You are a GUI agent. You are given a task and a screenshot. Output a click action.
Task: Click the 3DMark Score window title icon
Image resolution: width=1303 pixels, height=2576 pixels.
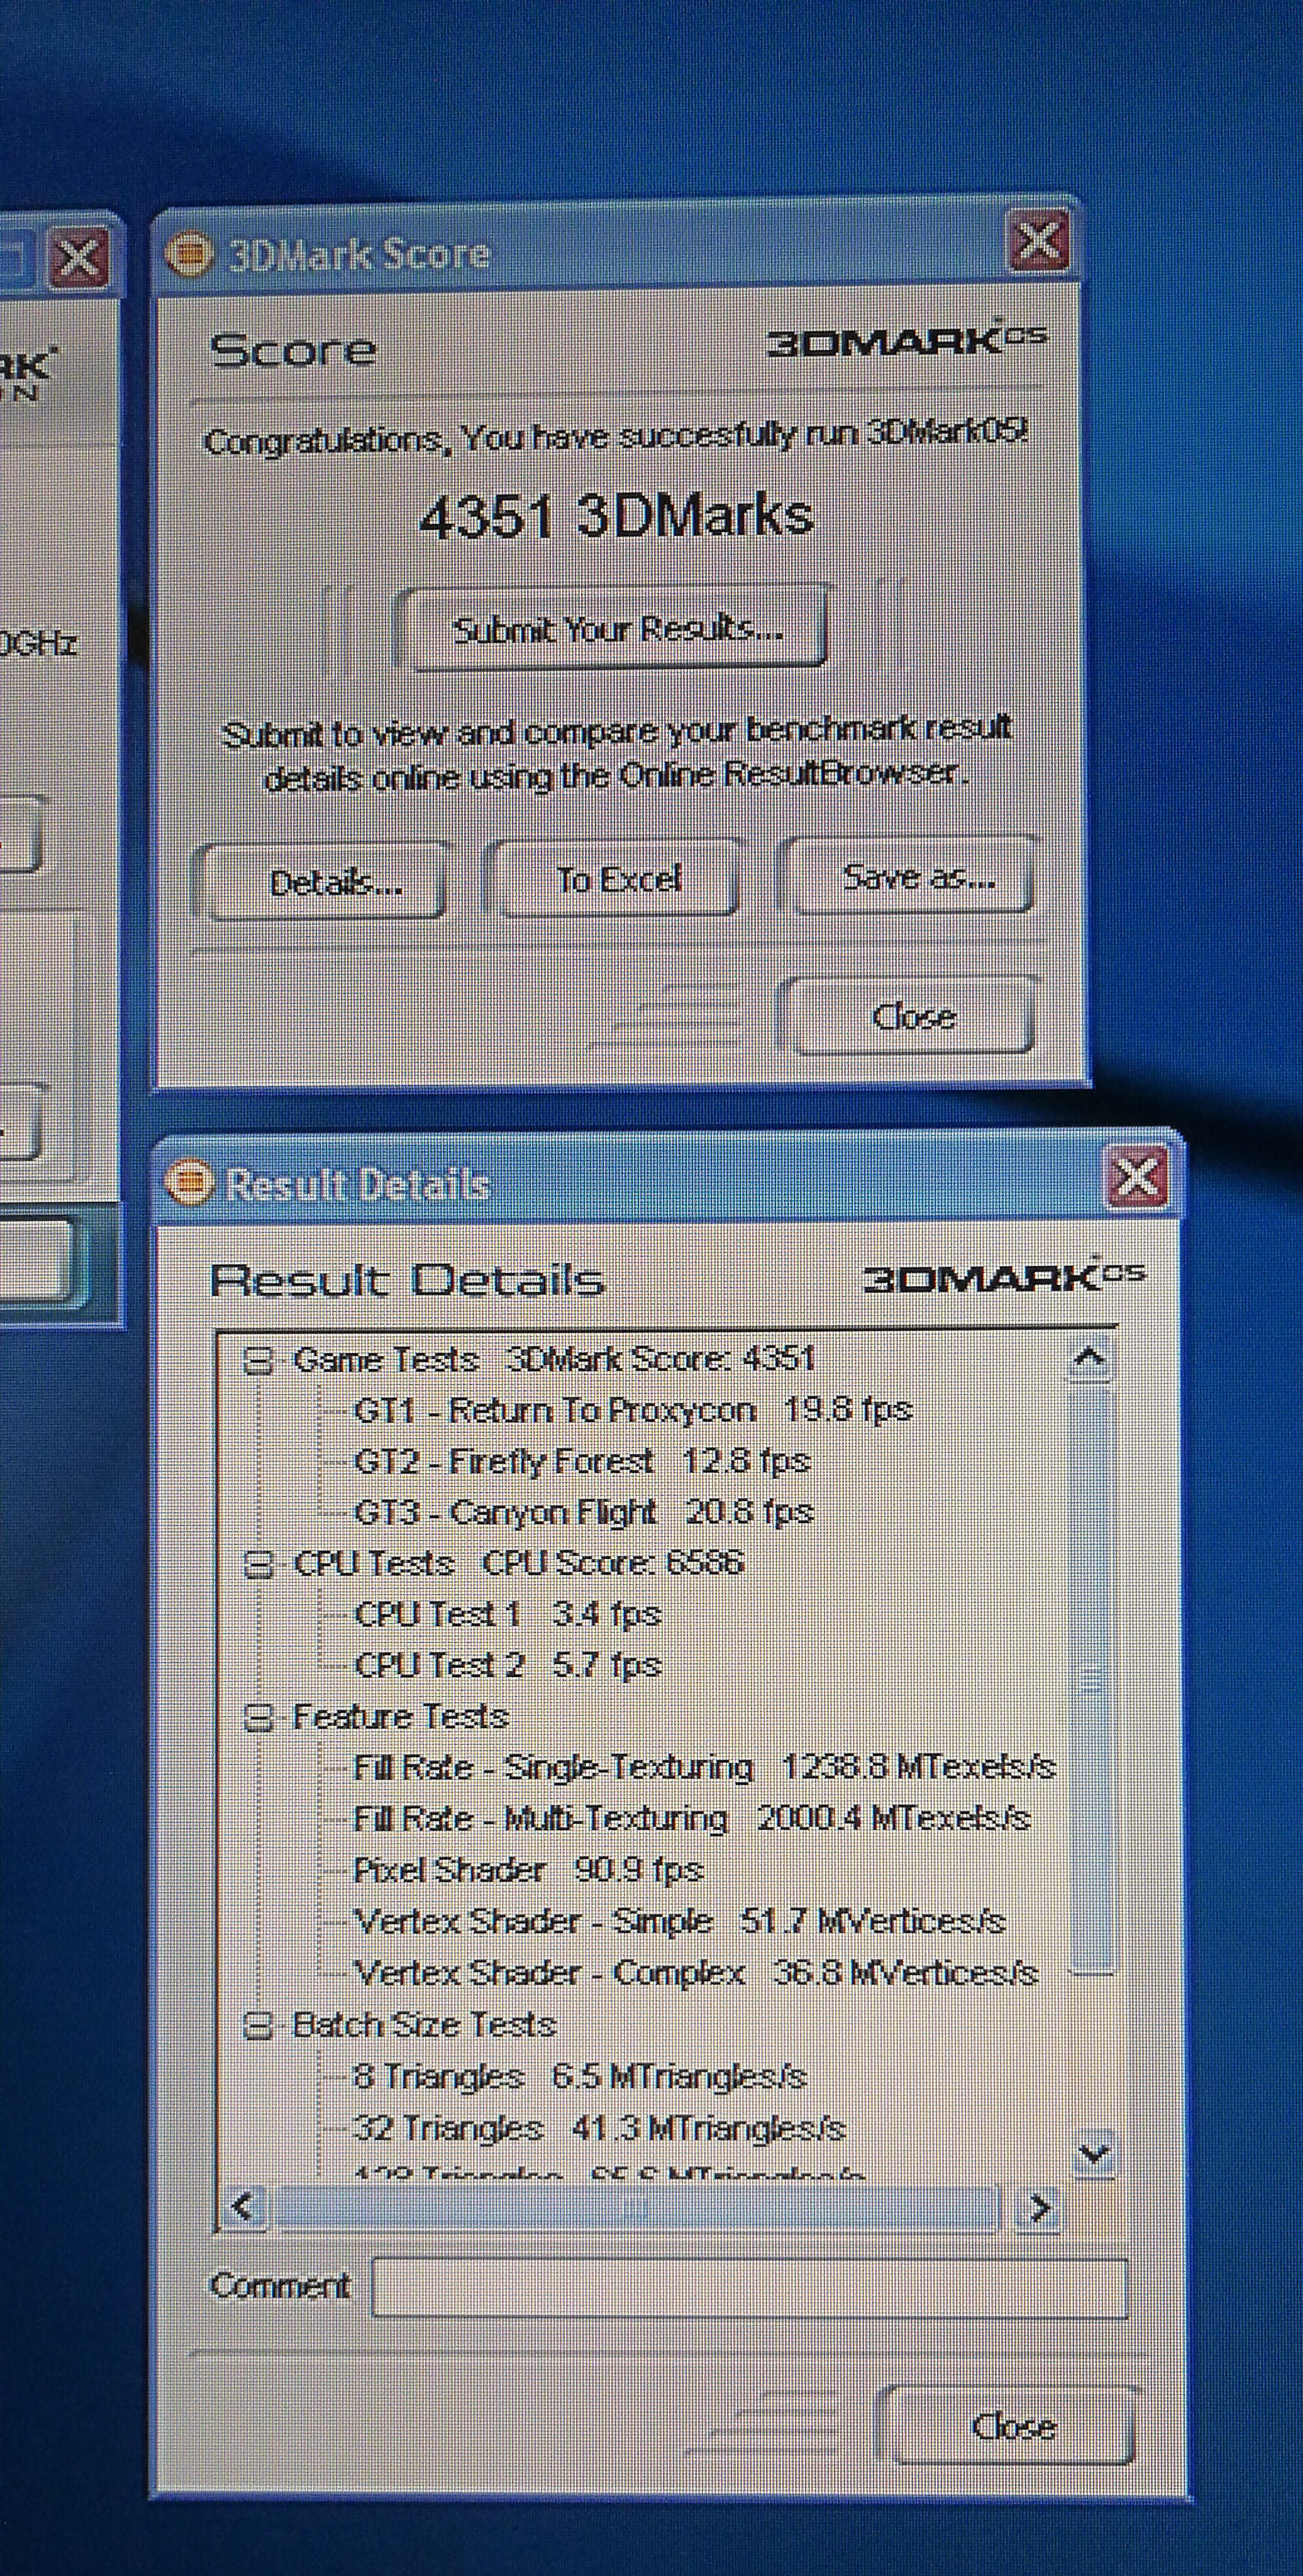(189, 253)
